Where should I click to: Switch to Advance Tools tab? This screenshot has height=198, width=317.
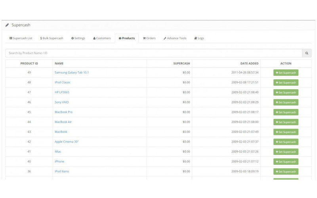point(175,38)
